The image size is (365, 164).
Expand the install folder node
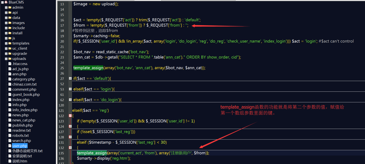click(x=6, y=33)
